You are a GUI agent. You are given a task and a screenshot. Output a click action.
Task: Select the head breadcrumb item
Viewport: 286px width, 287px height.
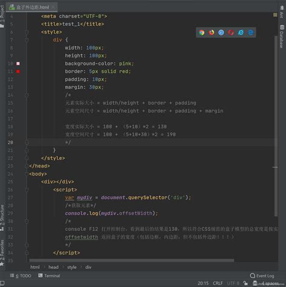click(x=54, y=267)
